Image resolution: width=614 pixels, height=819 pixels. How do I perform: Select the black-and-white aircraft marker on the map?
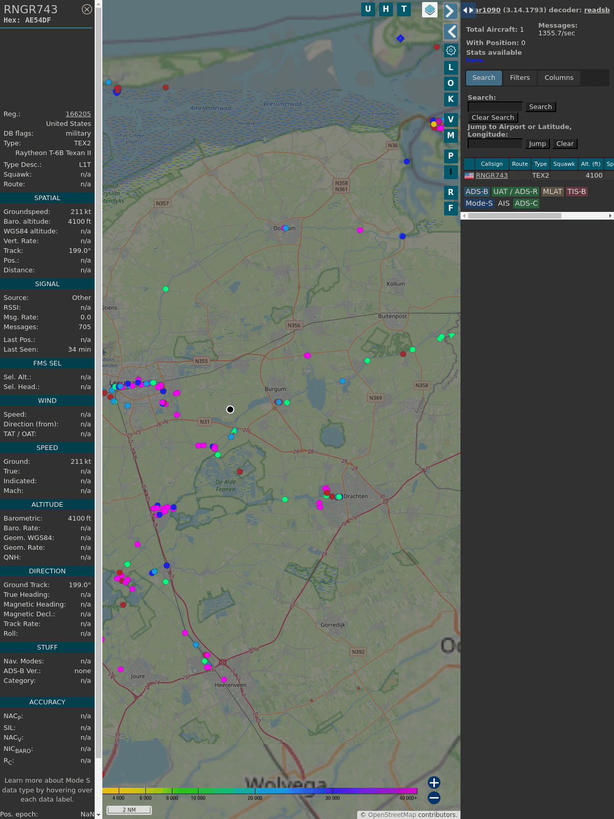[230, 409]
